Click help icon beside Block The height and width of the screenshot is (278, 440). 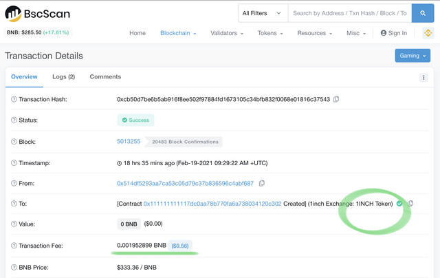14,142
